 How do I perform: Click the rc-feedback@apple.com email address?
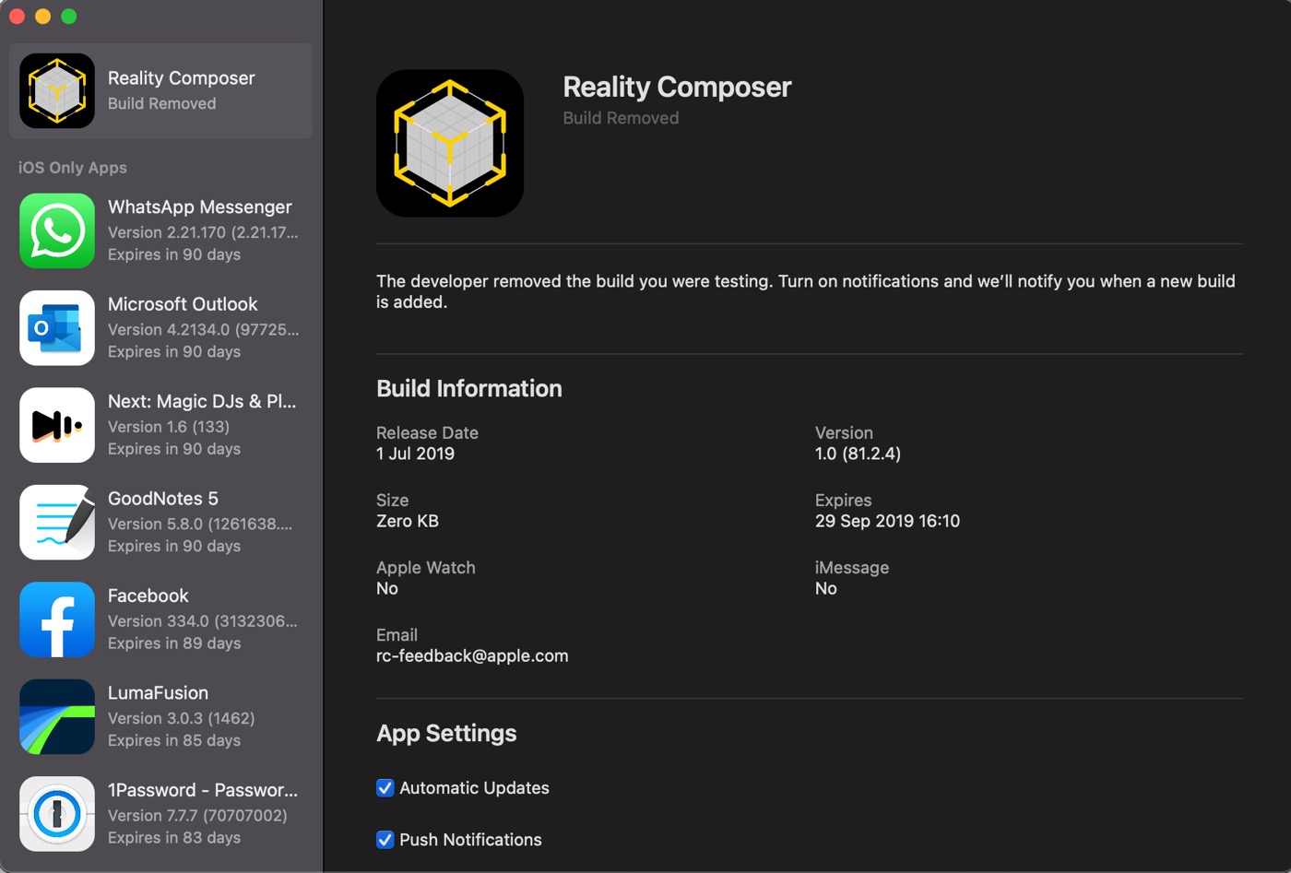[472, 655]
